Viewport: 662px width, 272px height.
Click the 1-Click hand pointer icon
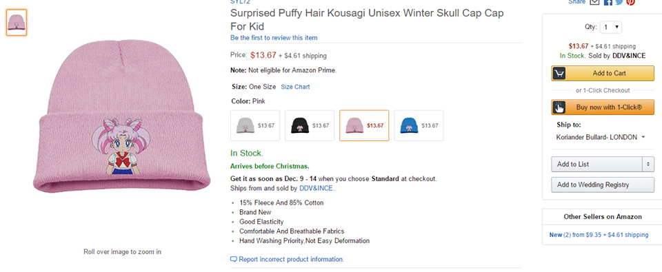[x=559, y=107]
